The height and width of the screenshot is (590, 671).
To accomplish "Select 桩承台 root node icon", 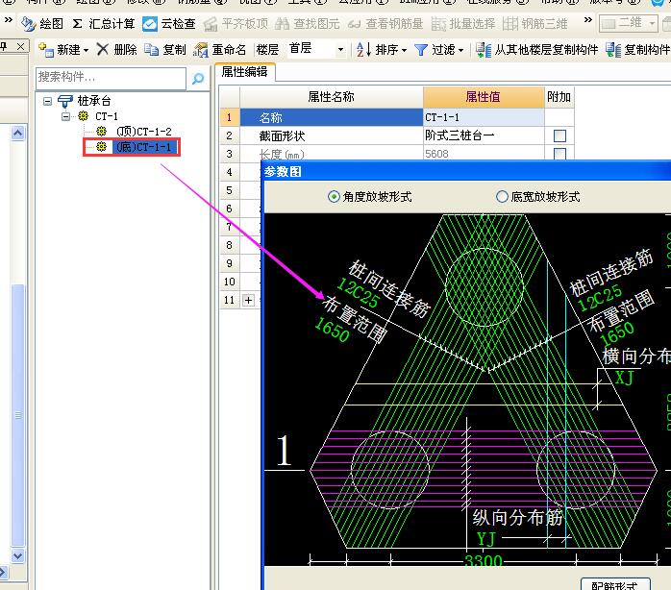I will pos(65,101).
